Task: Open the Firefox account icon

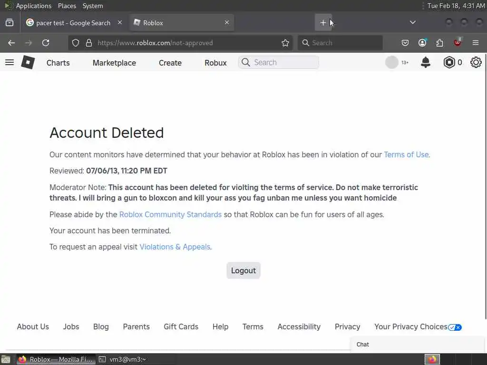Action: coord(422,43)
